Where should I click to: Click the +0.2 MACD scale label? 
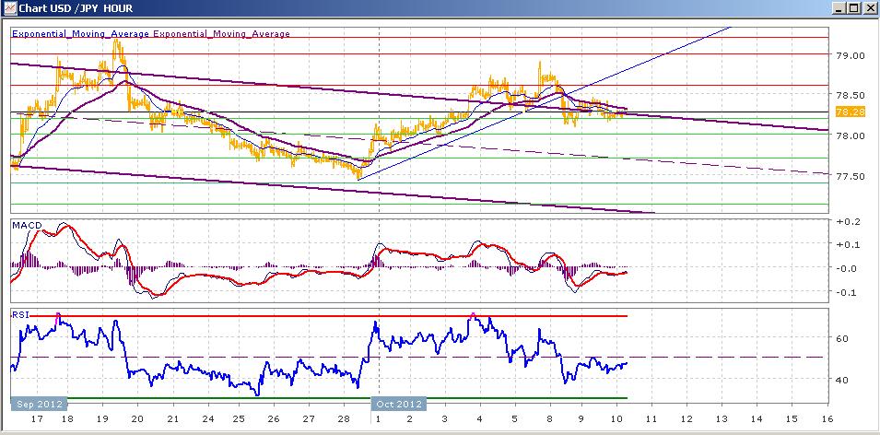(x=845, y=223)
